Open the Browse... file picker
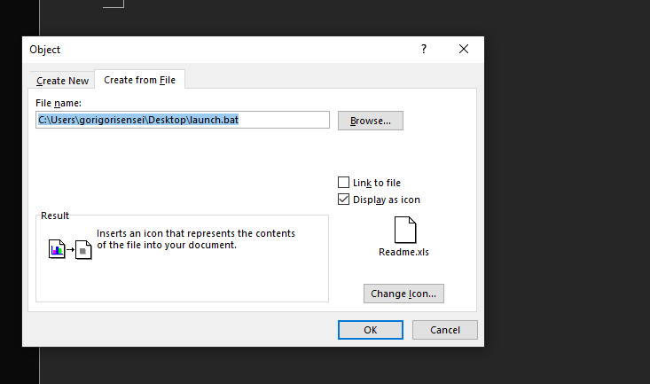 coord(370,121)
